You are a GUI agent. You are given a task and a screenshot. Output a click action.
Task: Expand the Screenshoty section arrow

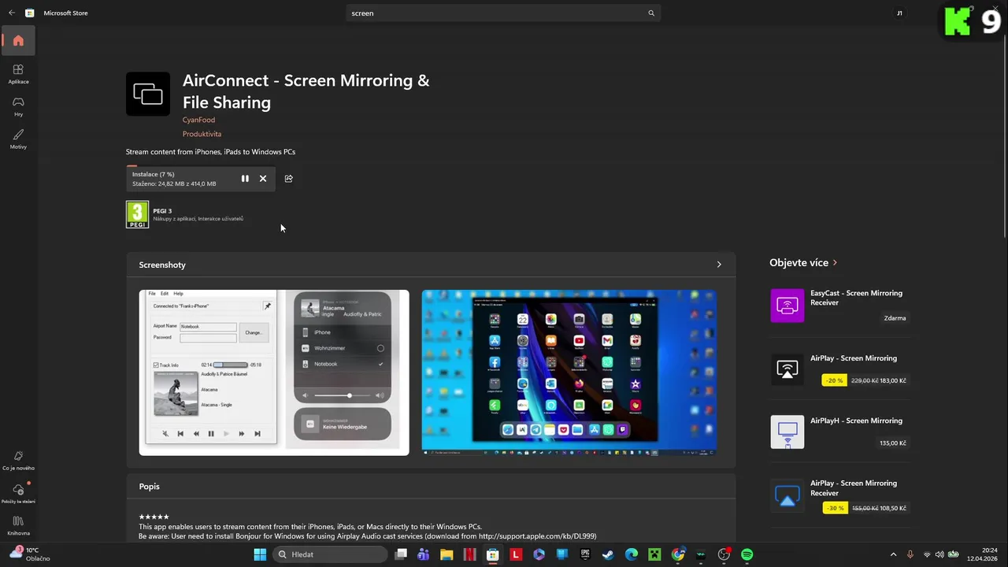[719, 265]
